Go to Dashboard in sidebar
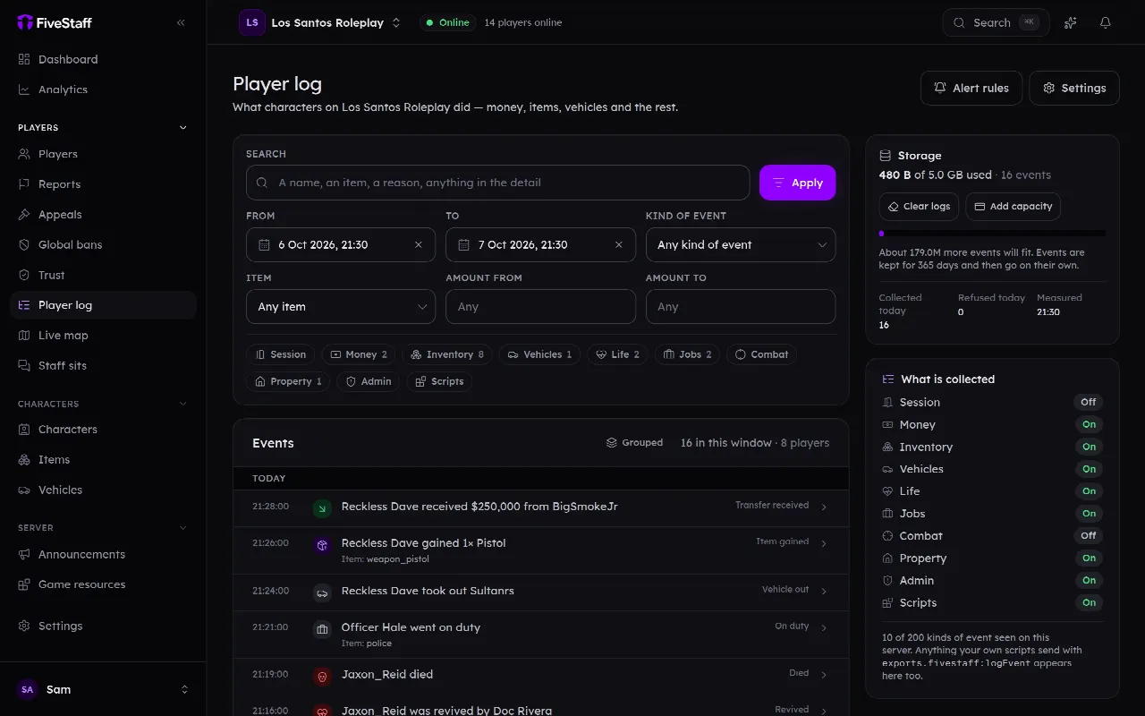Screen dimensions: 1145x716 [x=103, y=59]
